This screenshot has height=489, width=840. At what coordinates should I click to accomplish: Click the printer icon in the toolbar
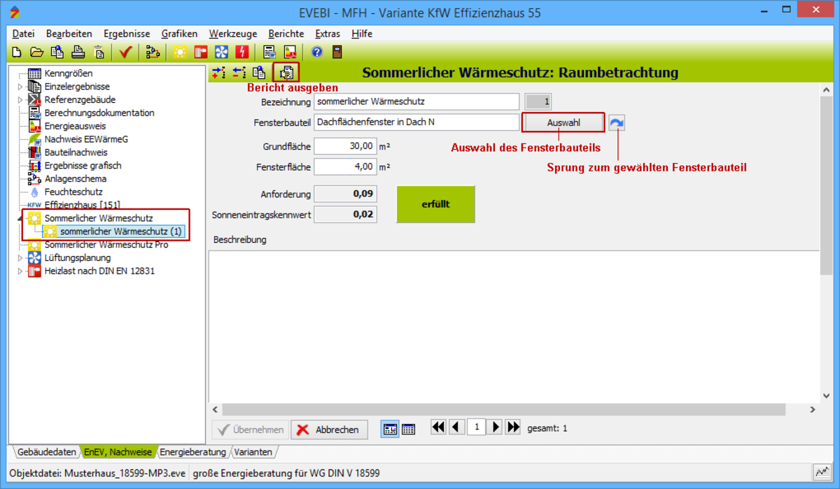(x=78, y=52)
